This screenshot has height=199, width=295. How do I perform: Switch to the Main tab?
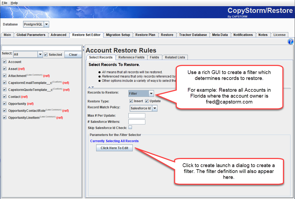tap(7, 35)
